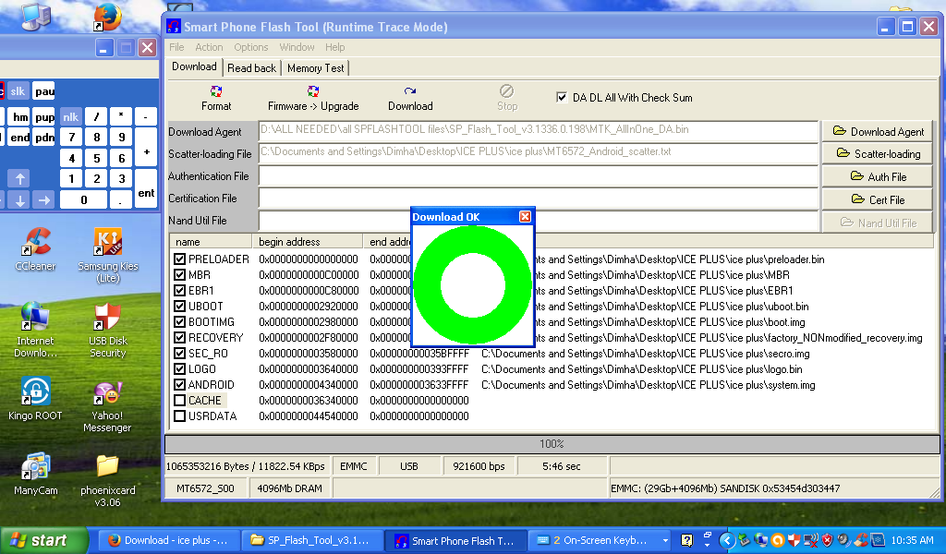Open the Window menu
This screenshot has height=554, width=946.
point(297,47)
